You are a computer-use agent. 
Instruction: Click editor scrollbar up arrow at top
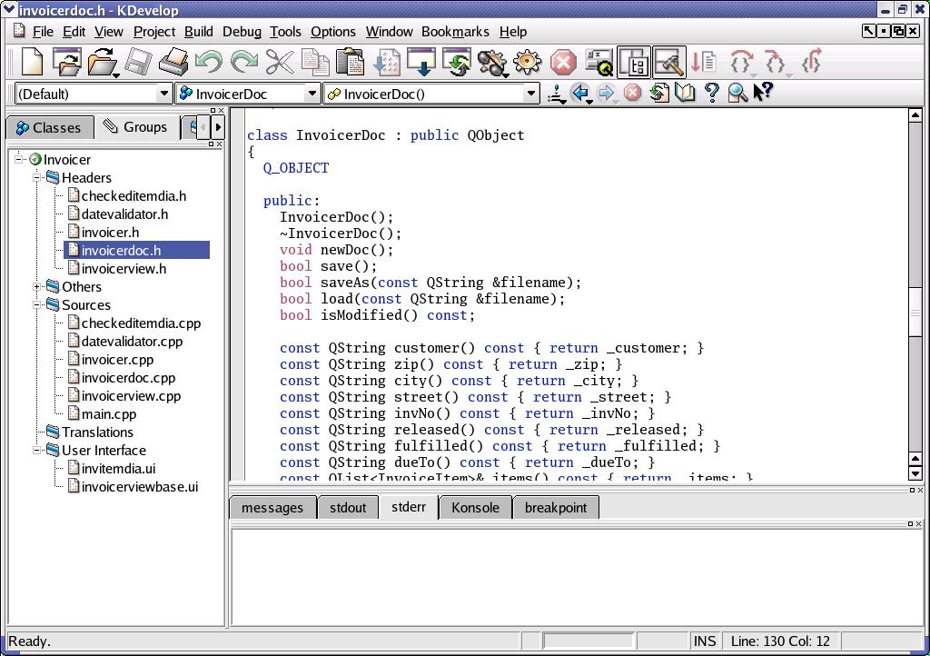[x=915, y=115]
